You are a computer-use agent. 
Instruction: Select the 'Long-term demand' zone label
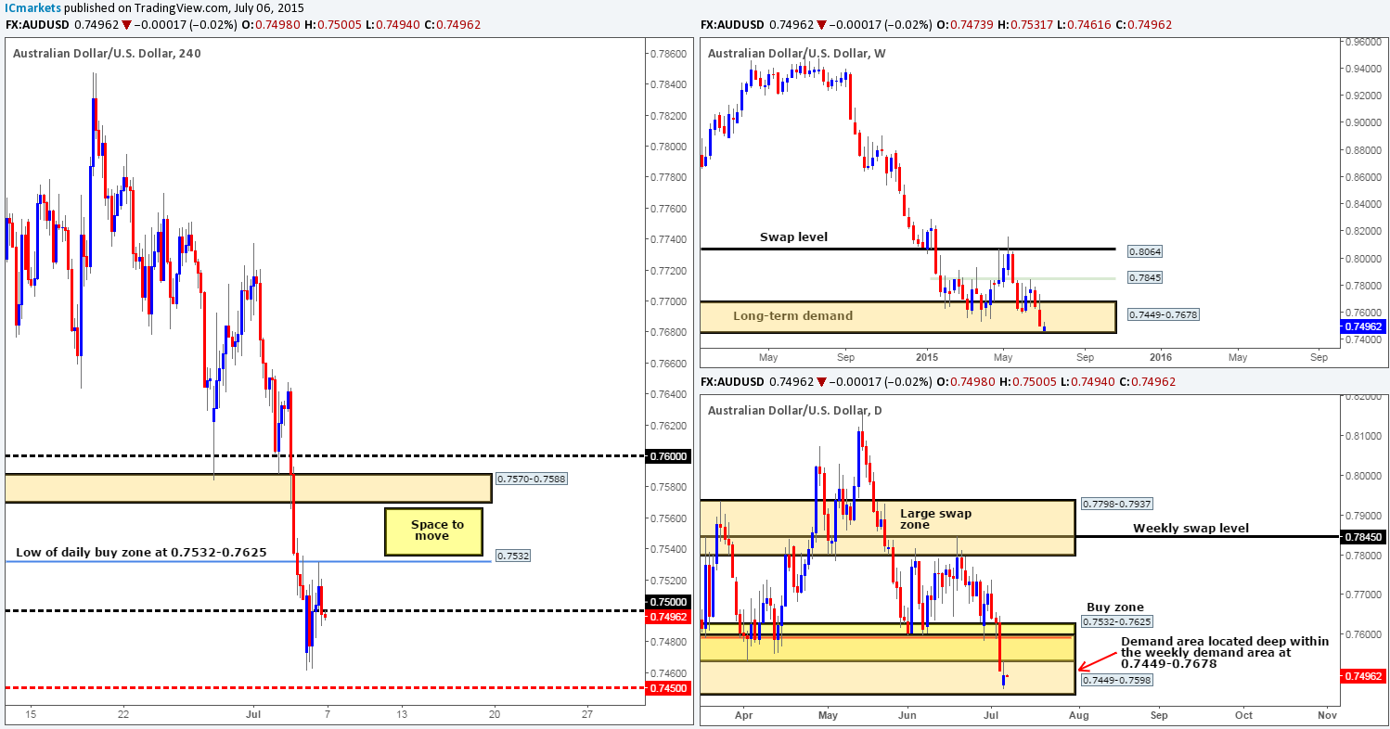tap(792, 316)
